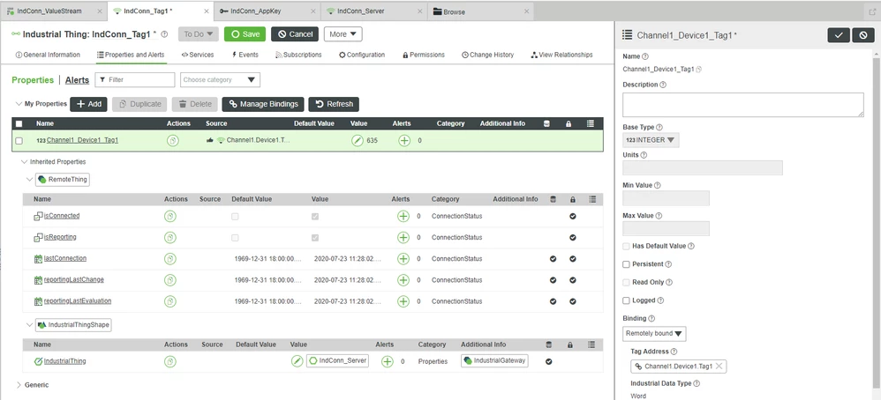881x400 pixels.
Task: Toggle the Has Default Value checkbox
Action: (626, 247)
